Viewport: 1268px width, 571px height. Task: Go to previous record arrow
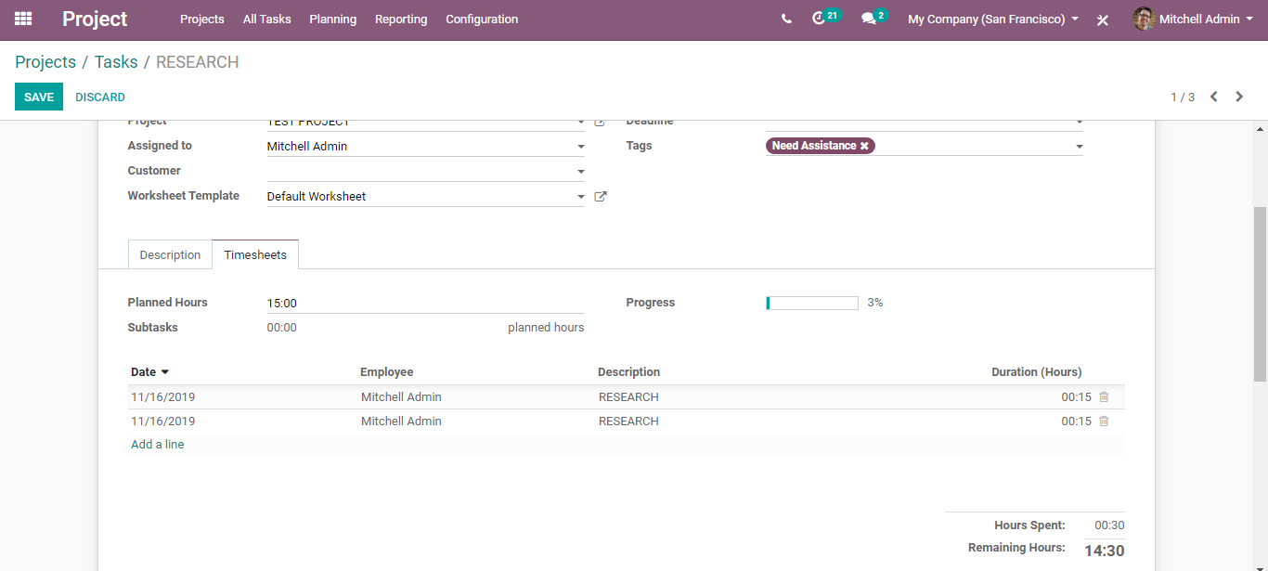[1213, 97]
